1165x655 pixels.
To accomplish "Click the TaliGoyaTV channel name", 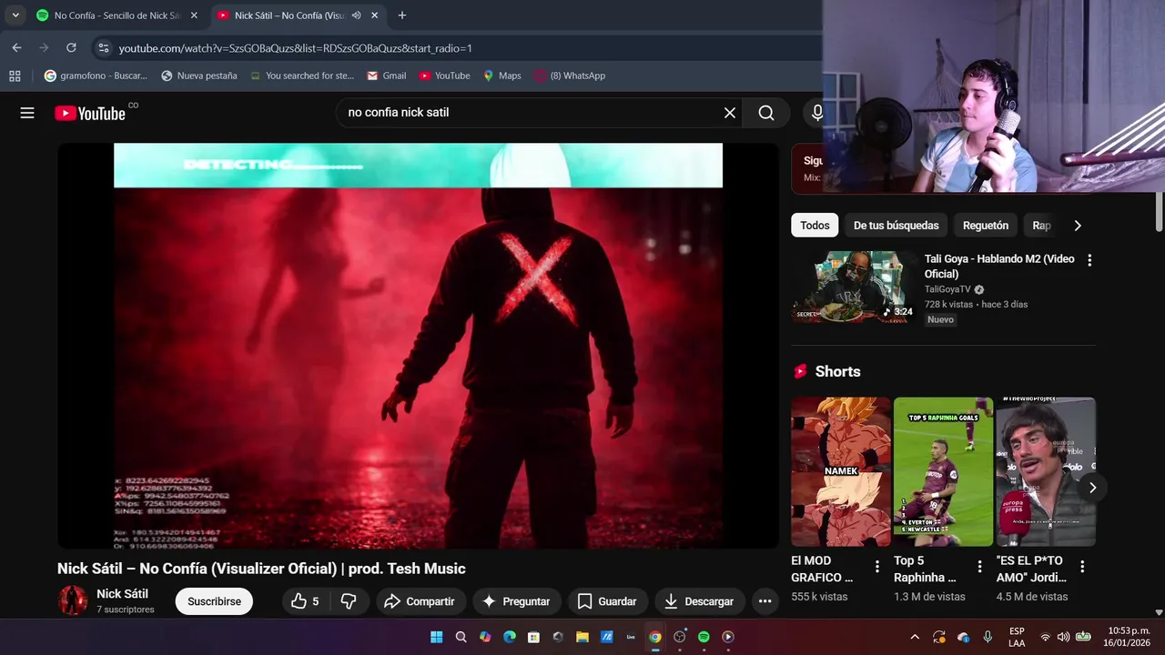I will click(947, 289).
